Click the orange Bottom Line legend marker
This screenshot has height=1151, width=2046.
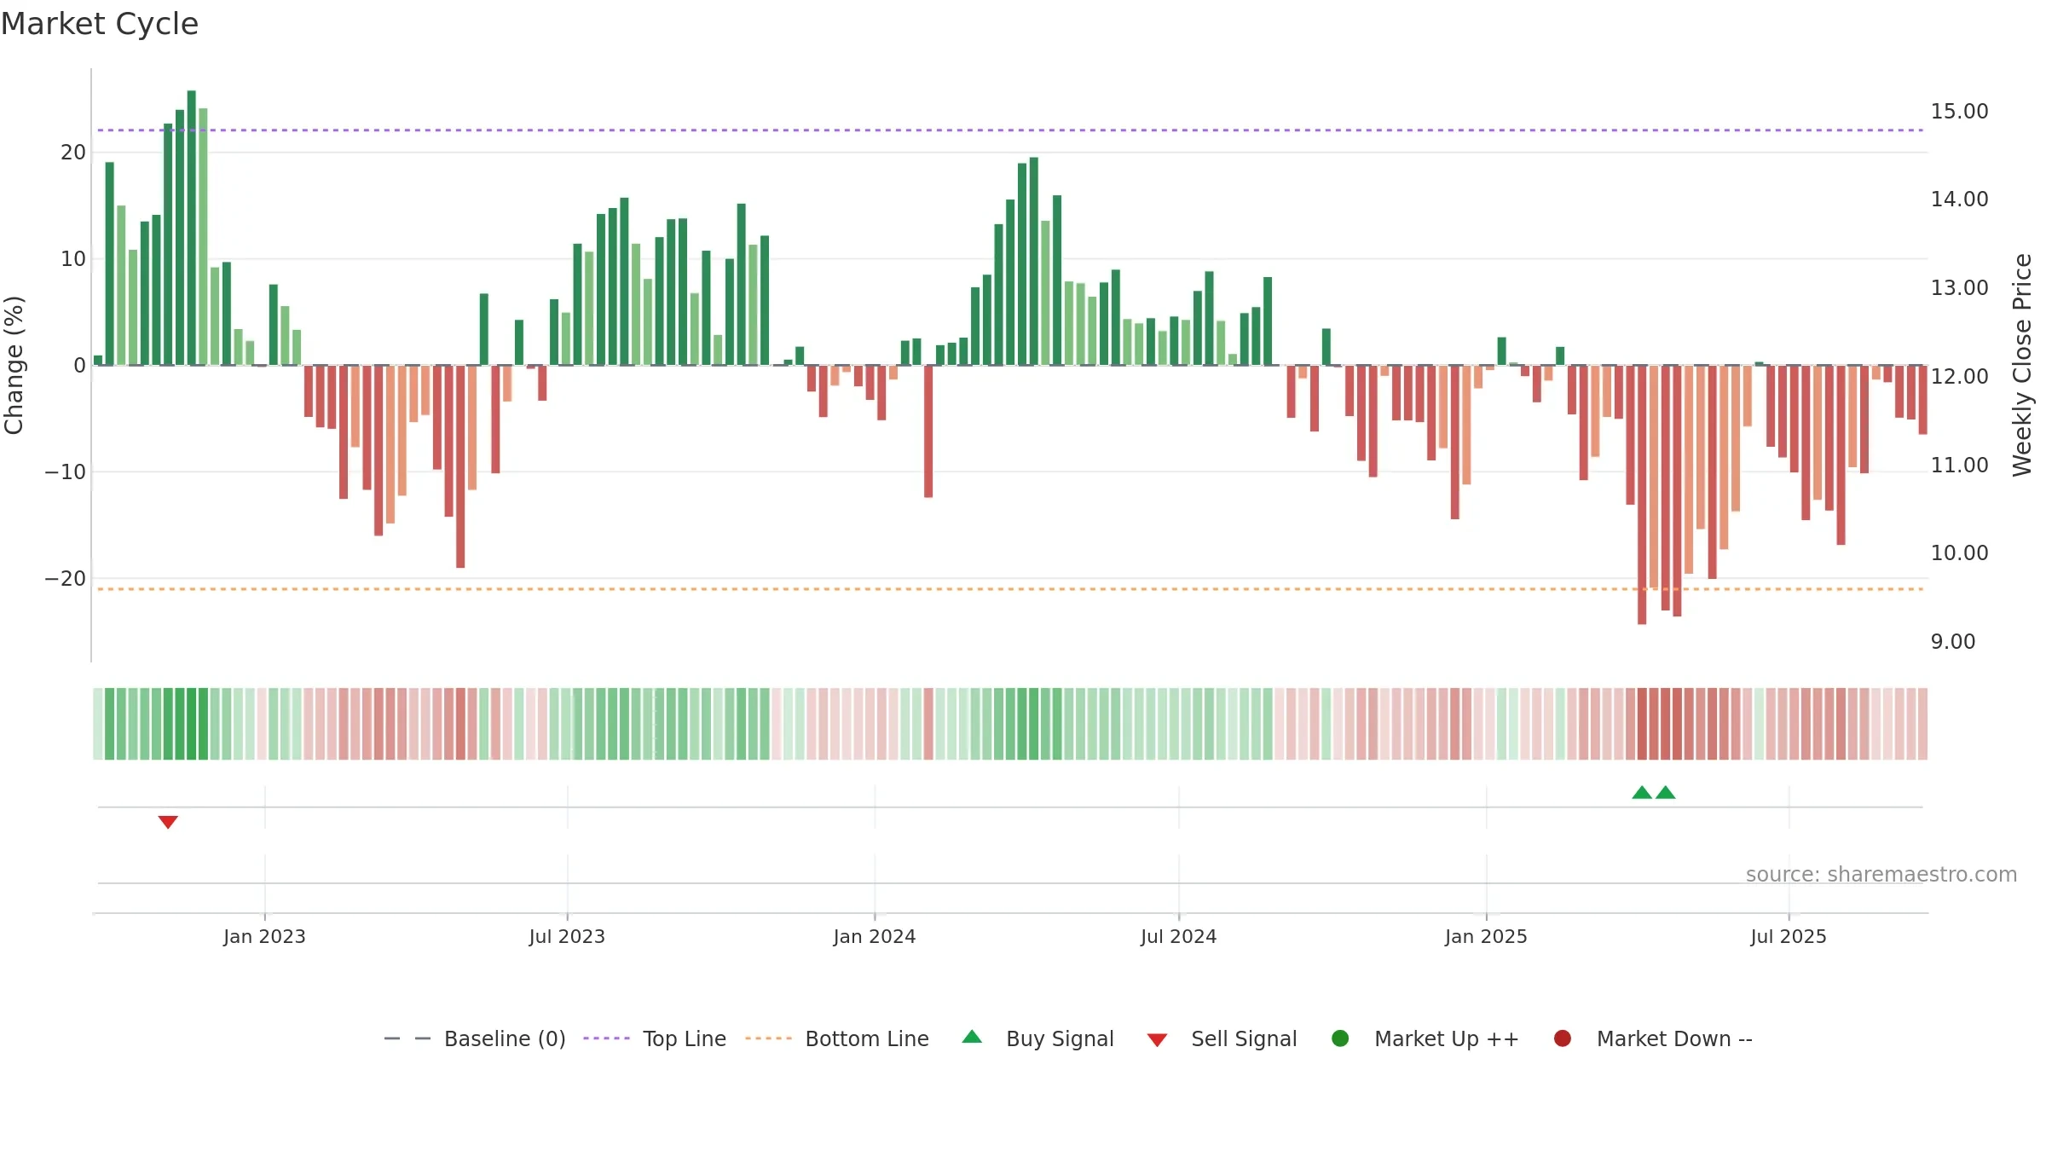pyautogui.click(x=768, y=1038)
